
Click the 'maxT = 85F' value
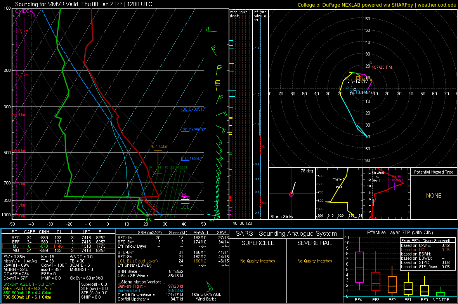(x=51, y=269)
